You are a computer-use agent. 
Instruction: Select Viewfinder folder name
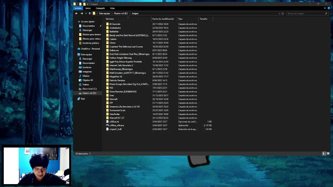(x=114, y=114)
